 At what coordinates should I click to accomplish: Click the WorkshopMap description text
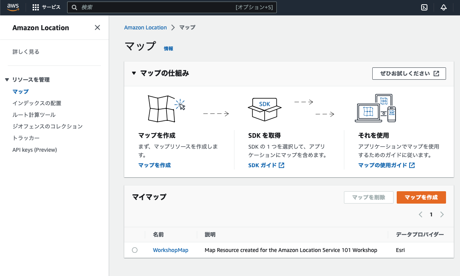[x=291, y=250]
